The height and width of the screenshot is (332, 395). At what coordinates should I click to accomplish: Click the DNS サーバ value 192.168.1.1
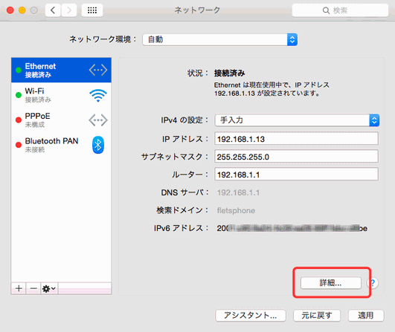point(238,192)
